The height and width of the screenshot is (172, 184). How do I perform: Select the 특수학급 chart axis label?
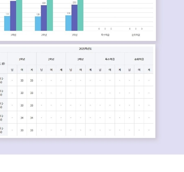point(105,35)
